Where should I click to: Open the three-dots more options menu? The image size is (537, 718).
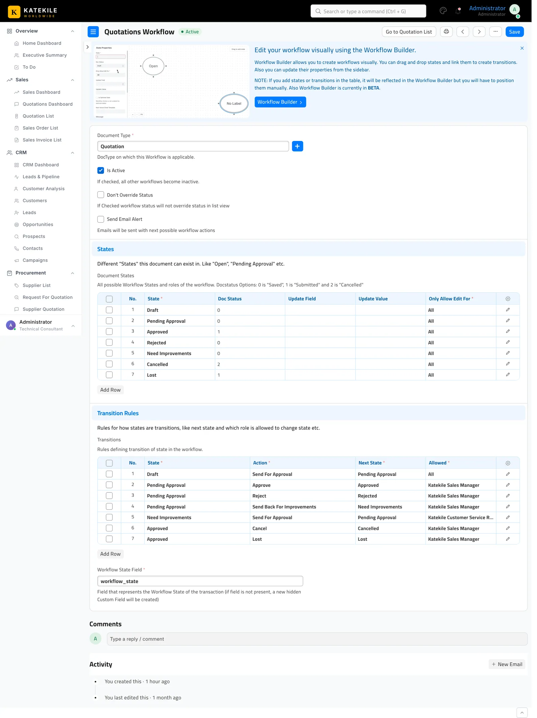495,32
